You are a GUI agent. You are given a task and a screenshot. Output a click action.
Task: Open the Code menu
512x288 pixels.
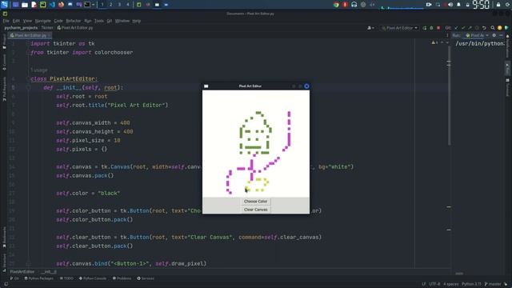58,21
